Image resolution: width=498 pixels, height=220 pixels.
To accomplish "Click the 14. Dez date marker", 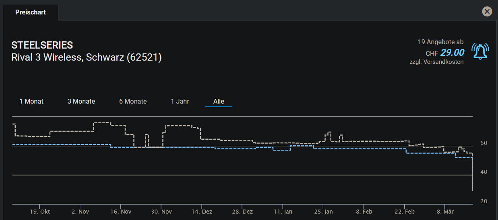I will pos(202,212).
